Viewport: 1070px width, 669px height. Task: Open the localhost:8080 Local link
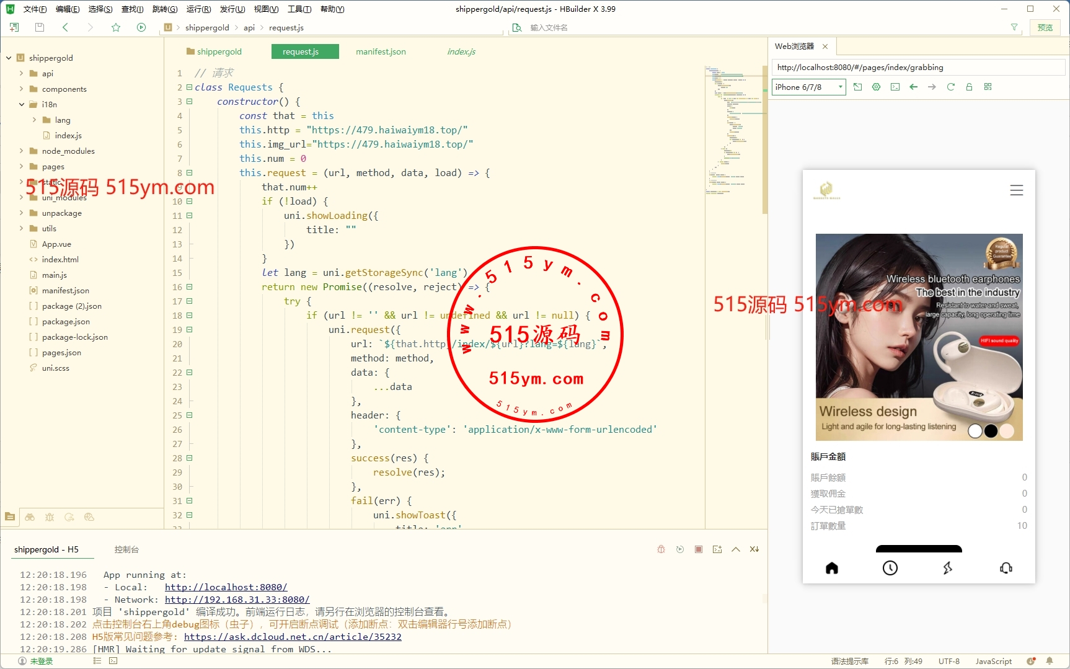coord(226,587)
